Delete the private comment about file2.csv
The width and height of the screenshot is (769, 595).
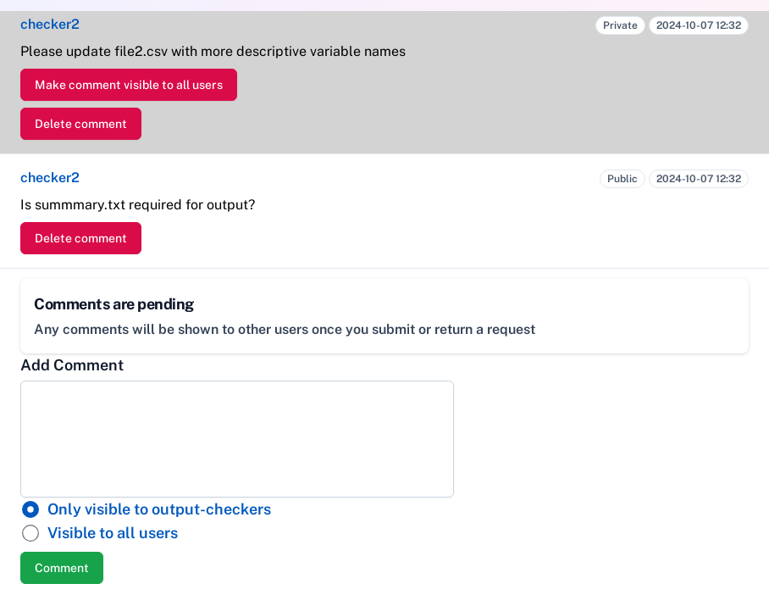(x=80, y=124)
